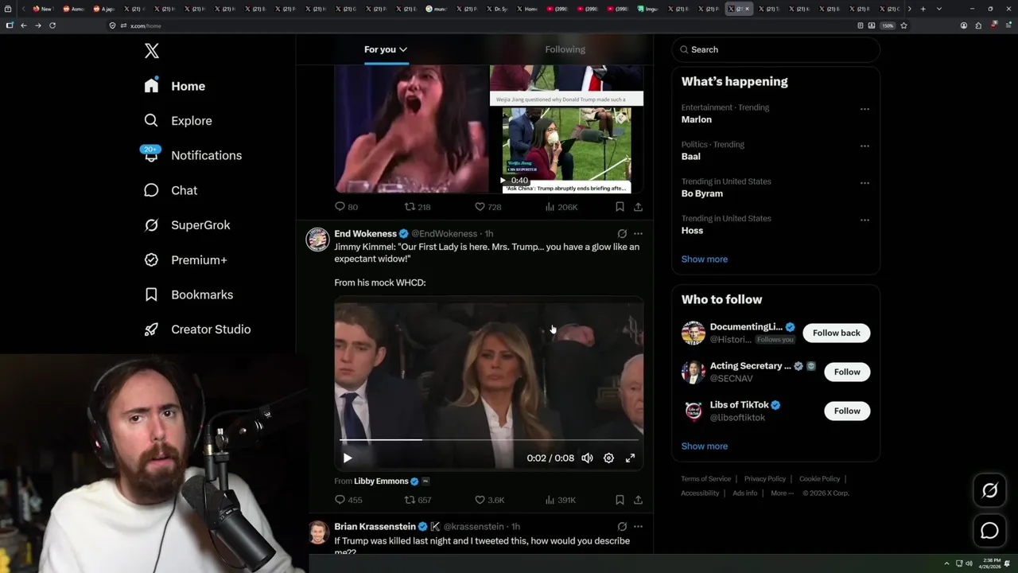Open Home in the sidebar
The image size is (1018, 573).
175,86
